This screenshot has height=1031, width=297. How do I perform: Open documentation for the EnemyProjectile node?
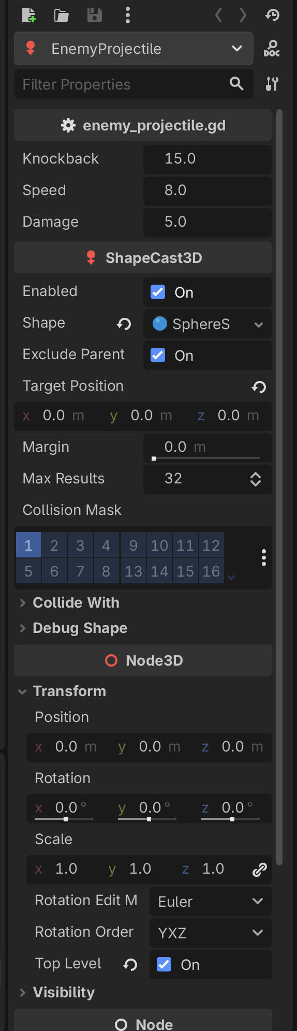click(272, 49)
